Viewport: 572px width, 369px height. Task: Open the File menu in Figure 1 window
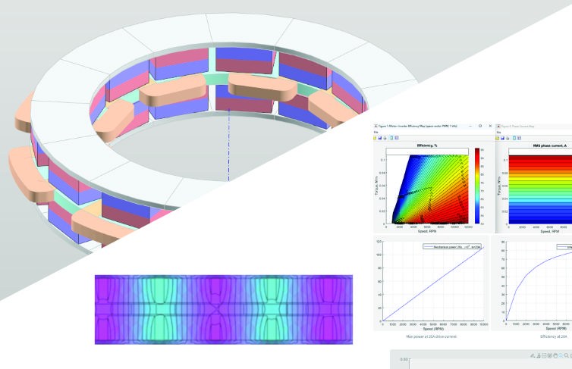tap(376, 133)
